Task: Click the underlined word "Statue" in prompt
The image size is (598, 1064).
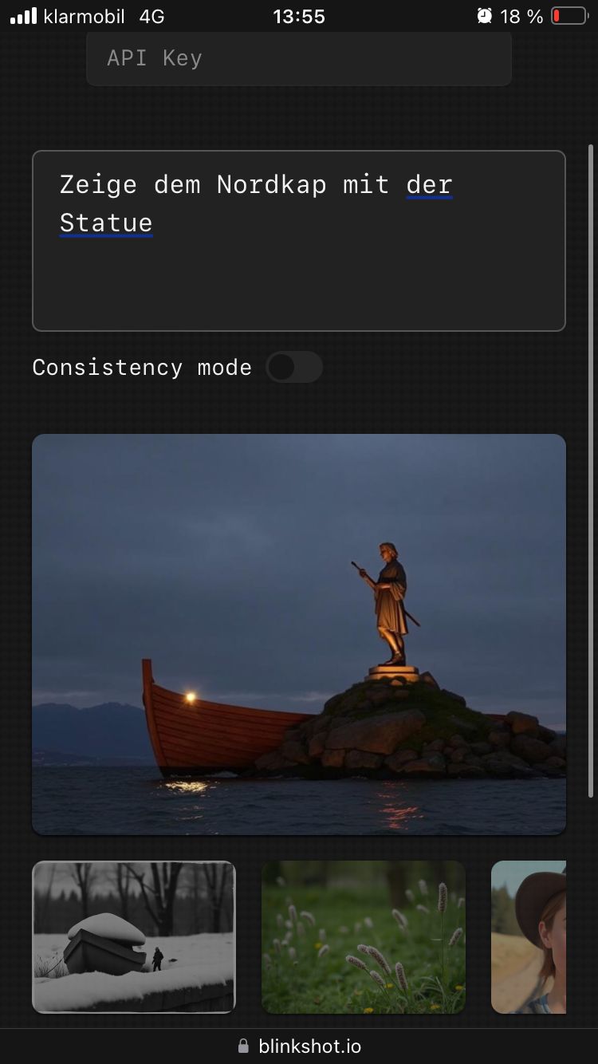Action: (106, 223)
